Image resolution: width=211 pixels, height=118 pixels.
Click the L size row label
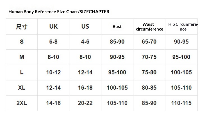click(22, 72)
